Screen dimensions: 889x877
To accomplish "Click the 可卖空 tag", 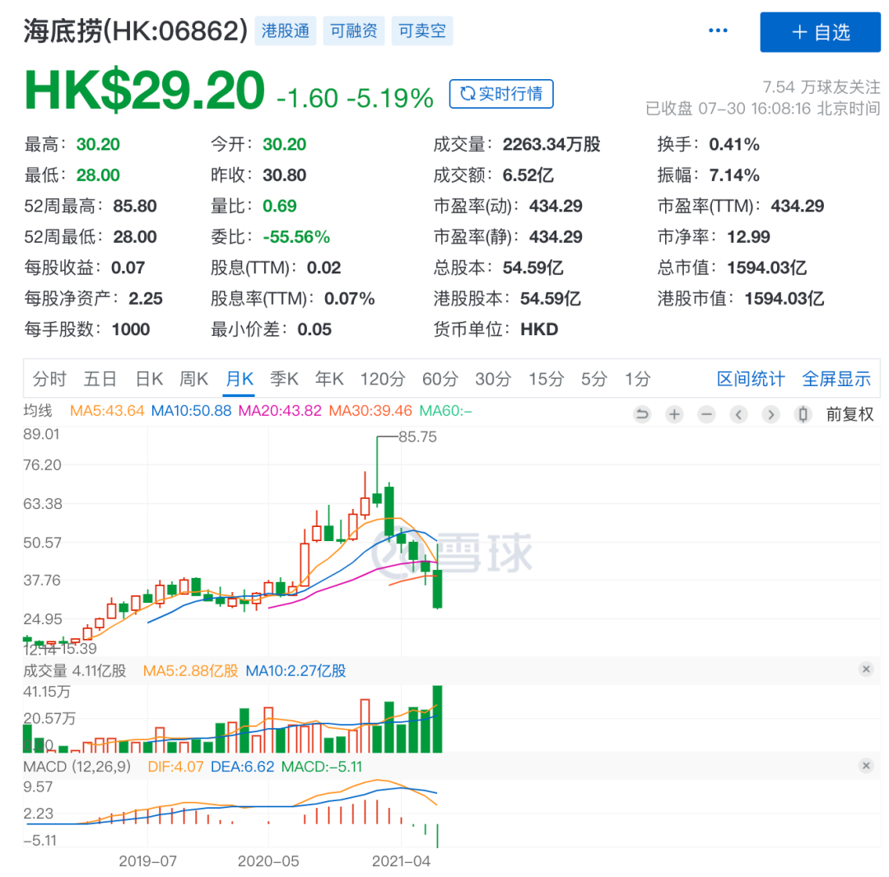I will pyautogui.click(x=422, y=30).
